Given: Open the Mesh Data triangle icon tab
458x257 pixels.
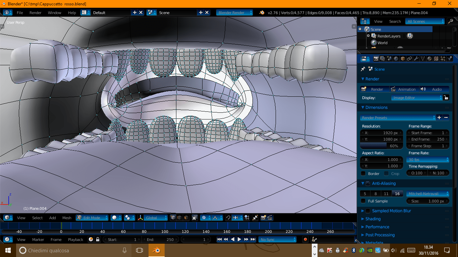Looking at the screenshot, I should click(x=423, y=59).
